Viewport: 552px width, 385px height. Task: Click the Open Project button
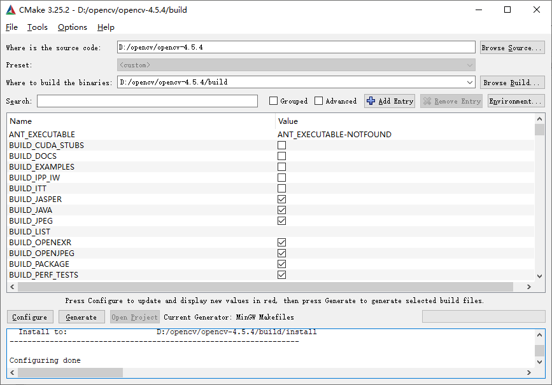point(135,317)
